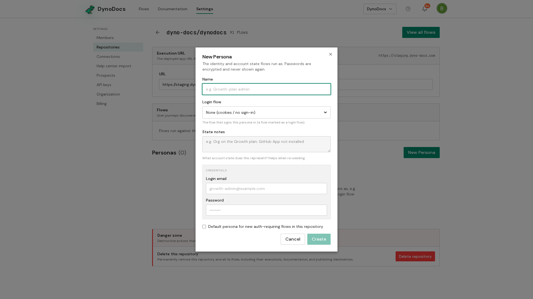
Task: Click the View all flows button
Action: [421, 32]
